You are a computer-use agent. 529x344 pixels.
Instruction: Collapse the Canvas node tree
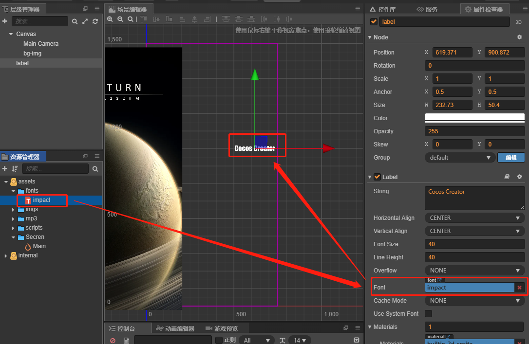(x=11, y=34)
